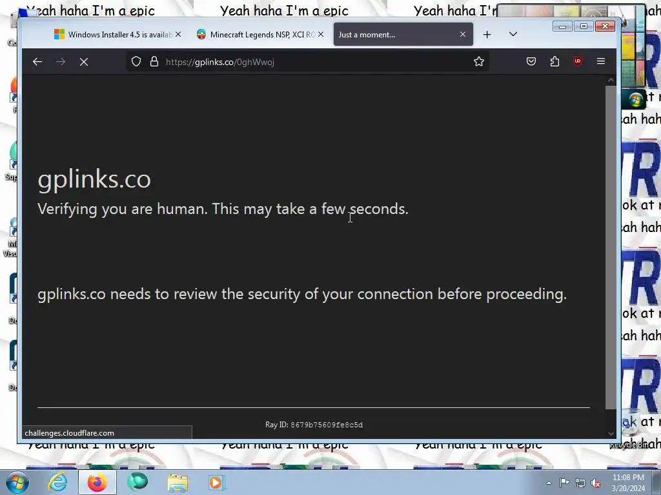Open the Windows Start menu
Screen dimensions: 661x495
[17, 482]
